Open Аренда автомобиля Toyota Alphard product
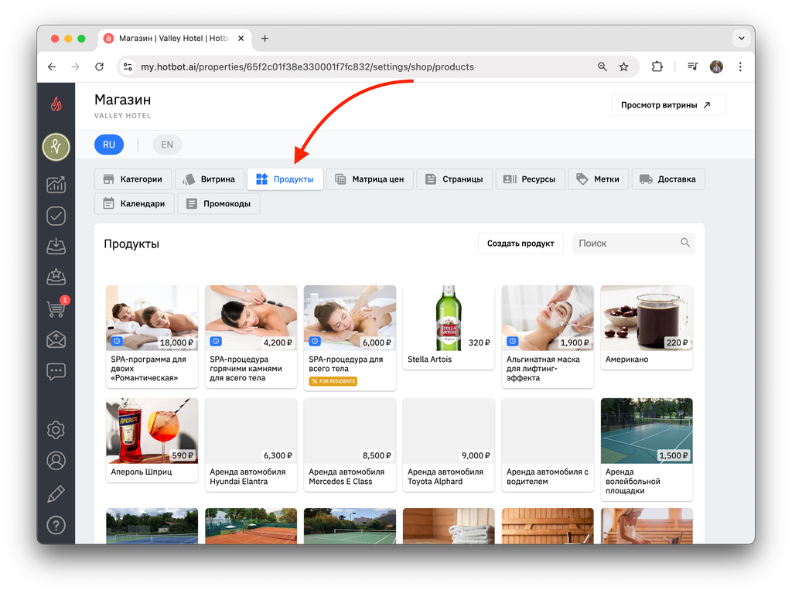Viewport: 792px width, 593px height. [x=449, y=445]
